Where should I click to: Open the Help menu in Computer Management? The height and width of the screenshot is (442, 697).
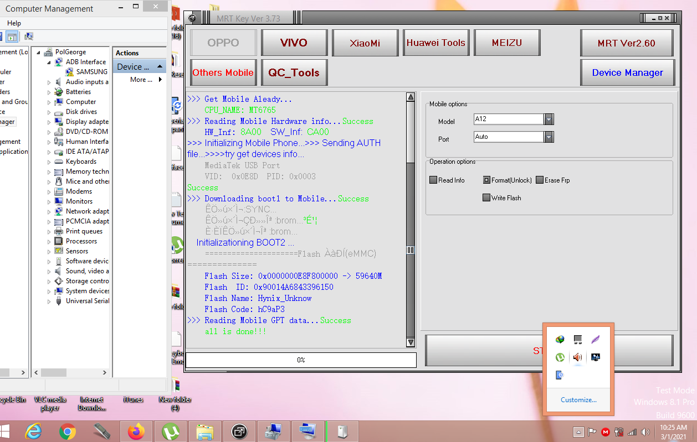coord(14,23)
